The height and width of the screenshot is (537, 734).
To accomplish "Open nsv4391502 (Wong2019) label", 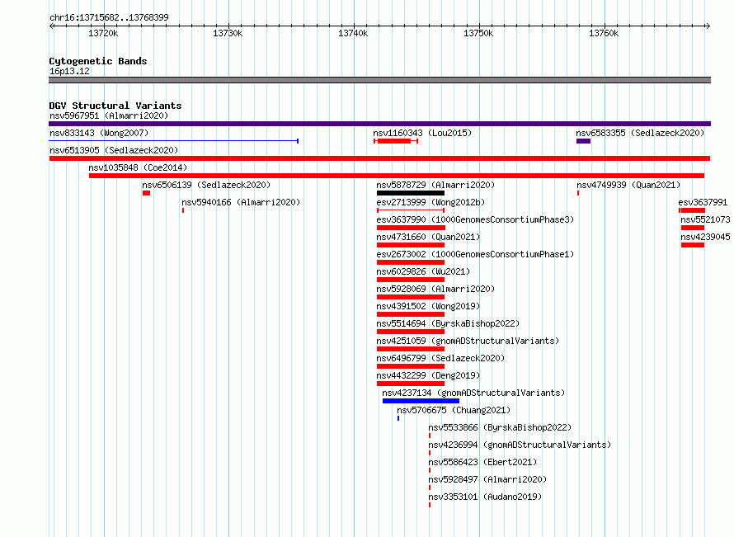I will tap(428, 306).
